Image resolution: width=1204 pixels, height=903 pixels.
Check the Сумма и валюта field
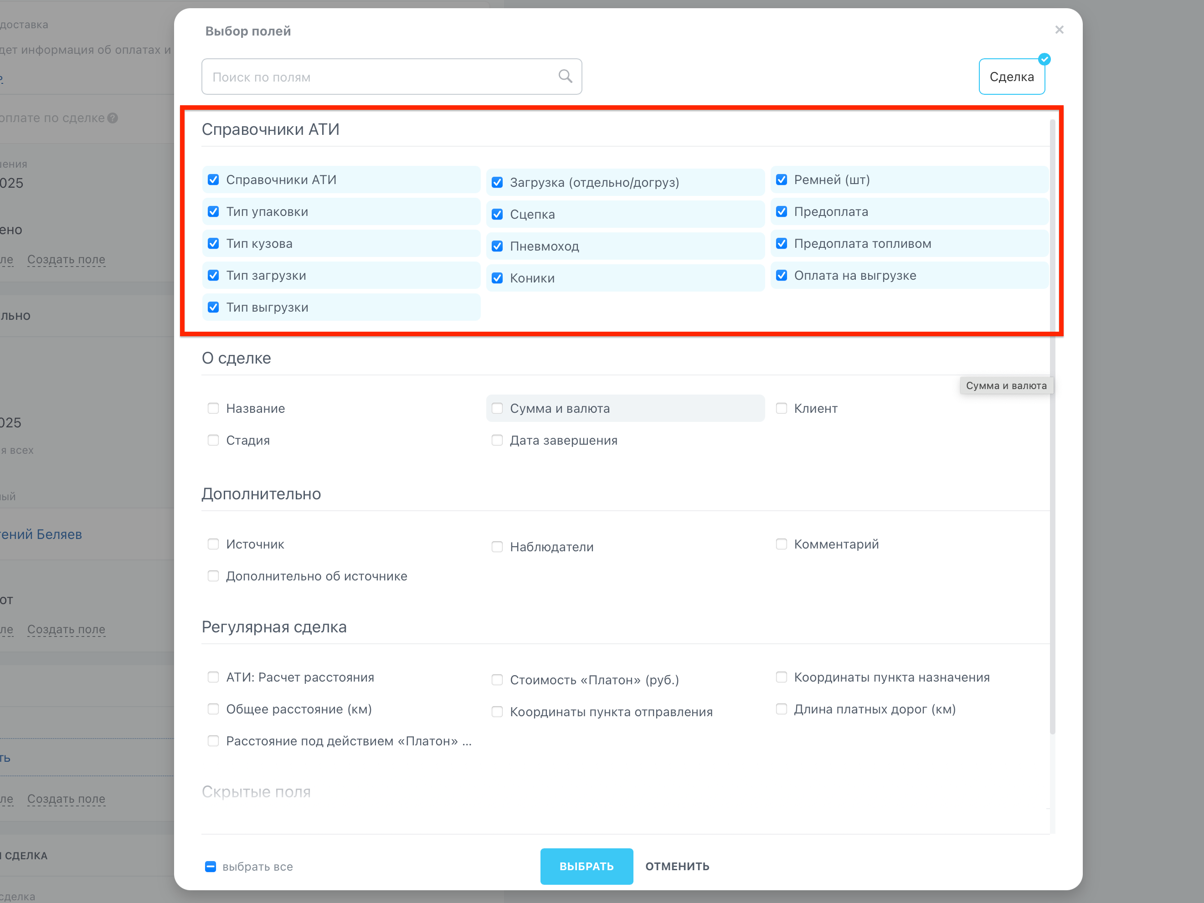coord(497,408)
